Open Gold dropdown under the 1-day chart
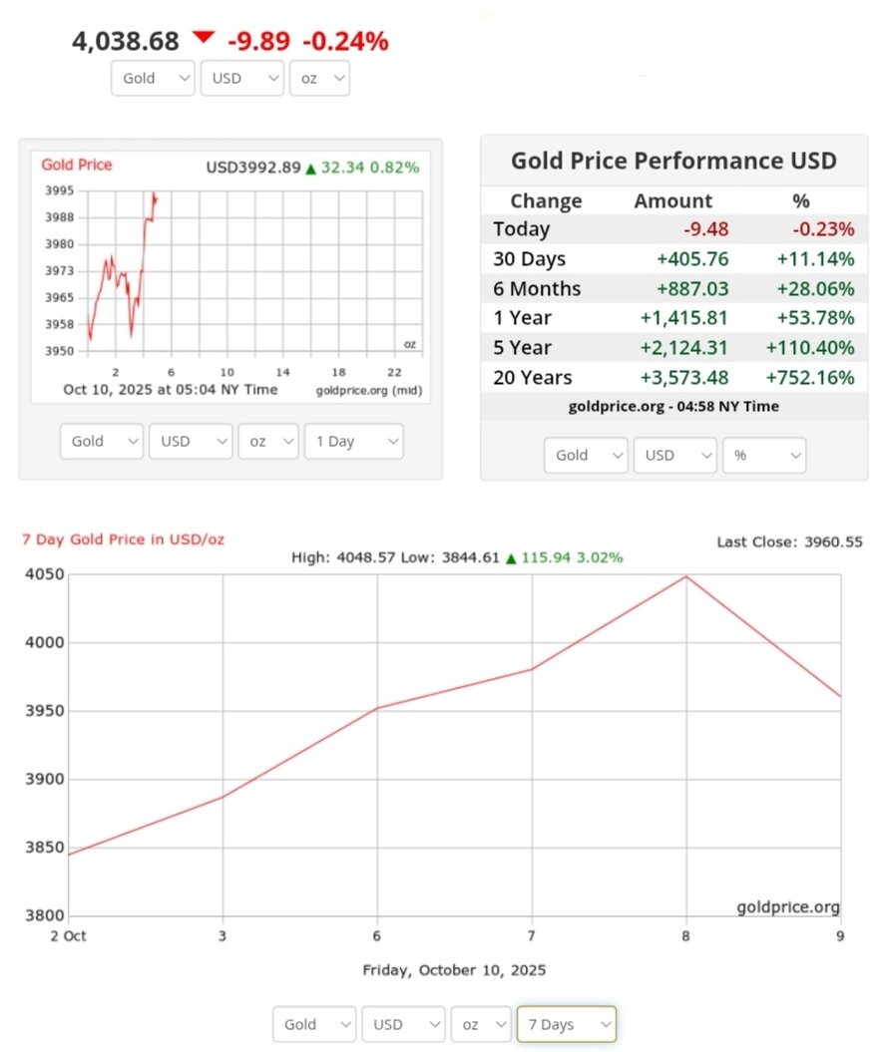 point(102,442)
